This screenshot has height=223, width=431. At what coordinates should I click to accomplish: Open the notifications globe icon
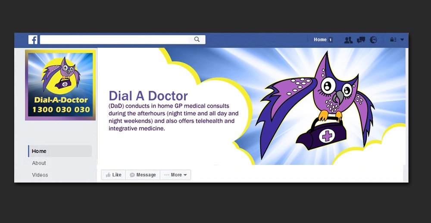tap(373, 40)
